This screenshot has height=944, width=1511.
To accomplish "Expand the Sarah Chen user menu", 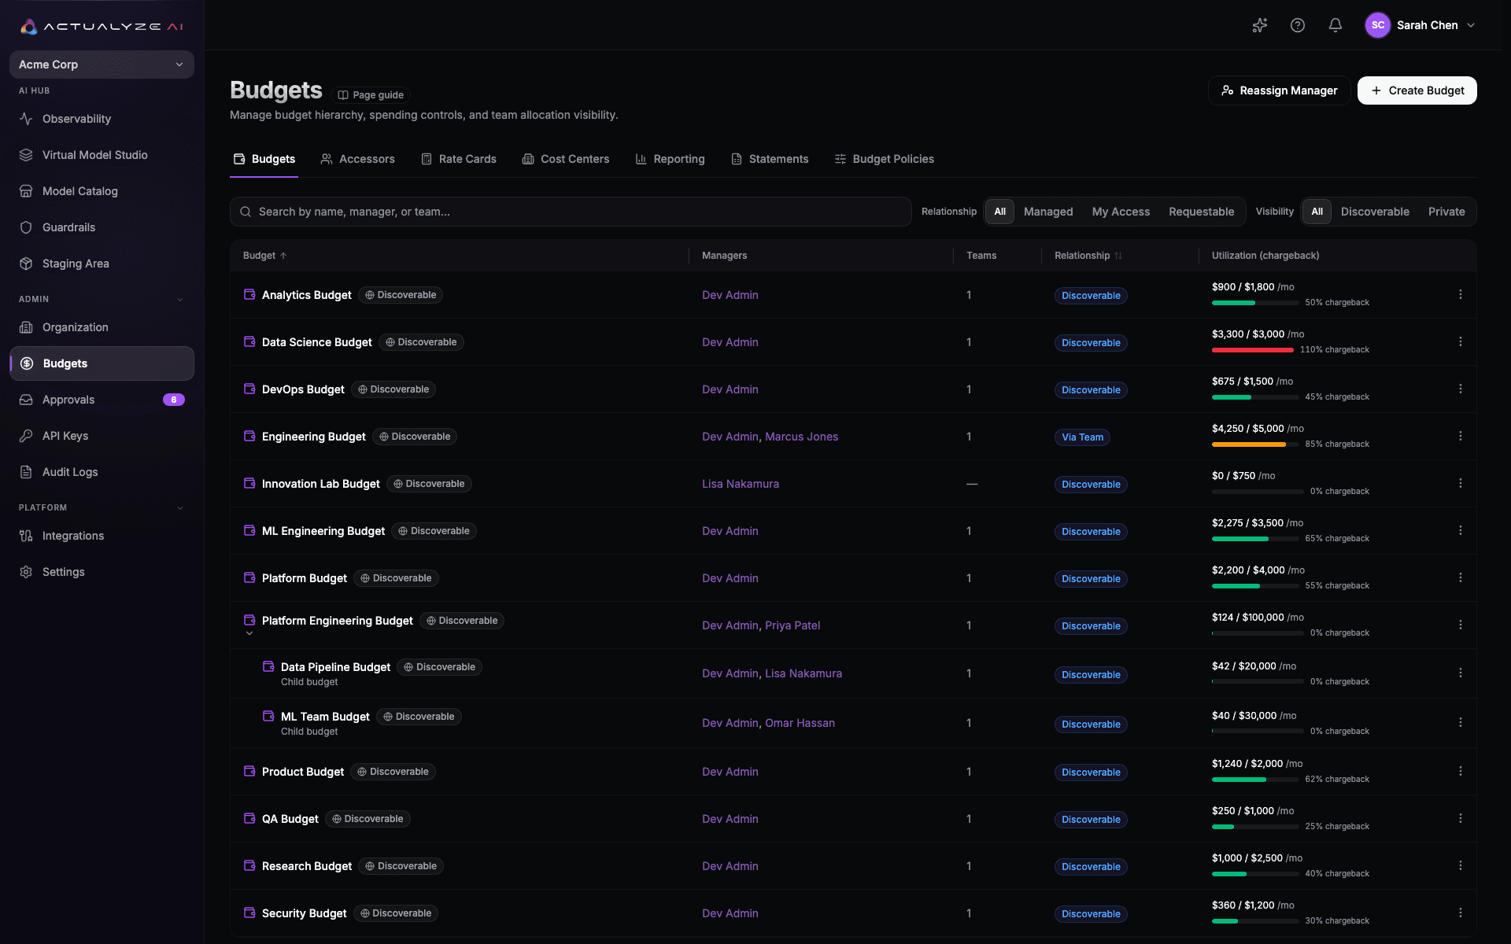I will coord(1420,25).
